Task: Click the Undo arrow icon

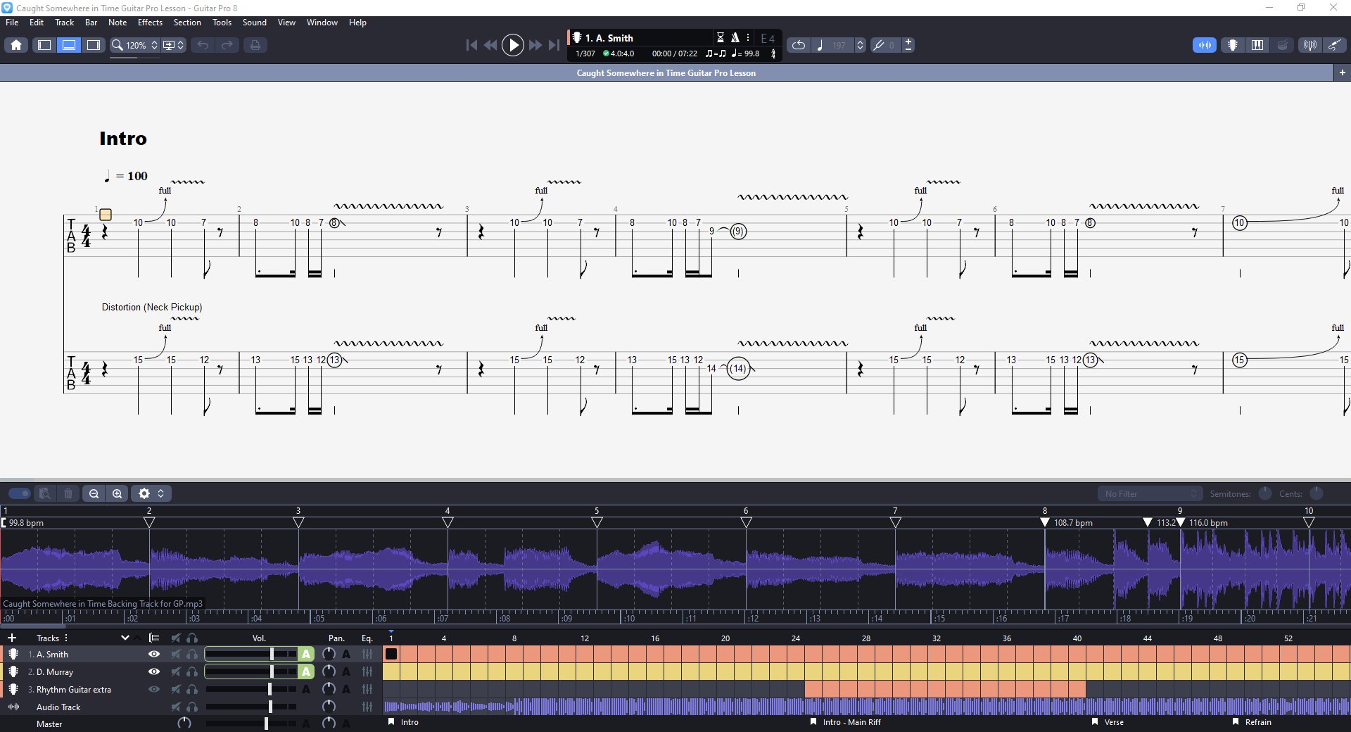Action: point(203,45)
